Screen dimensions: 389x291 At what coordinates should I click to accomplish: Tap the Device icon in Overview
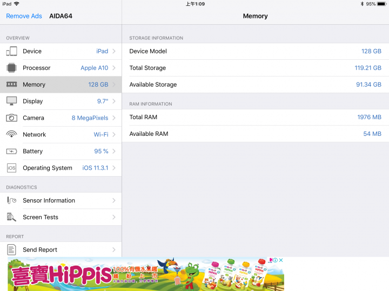(x=11, y=51)
